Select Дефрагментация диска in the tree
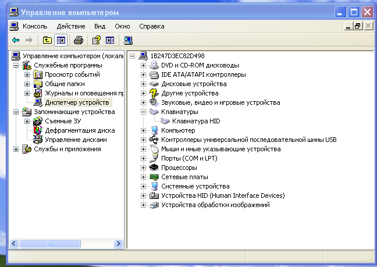Image resolution: width=377 pixels, height=267 pixels. [x=80, y=130]
